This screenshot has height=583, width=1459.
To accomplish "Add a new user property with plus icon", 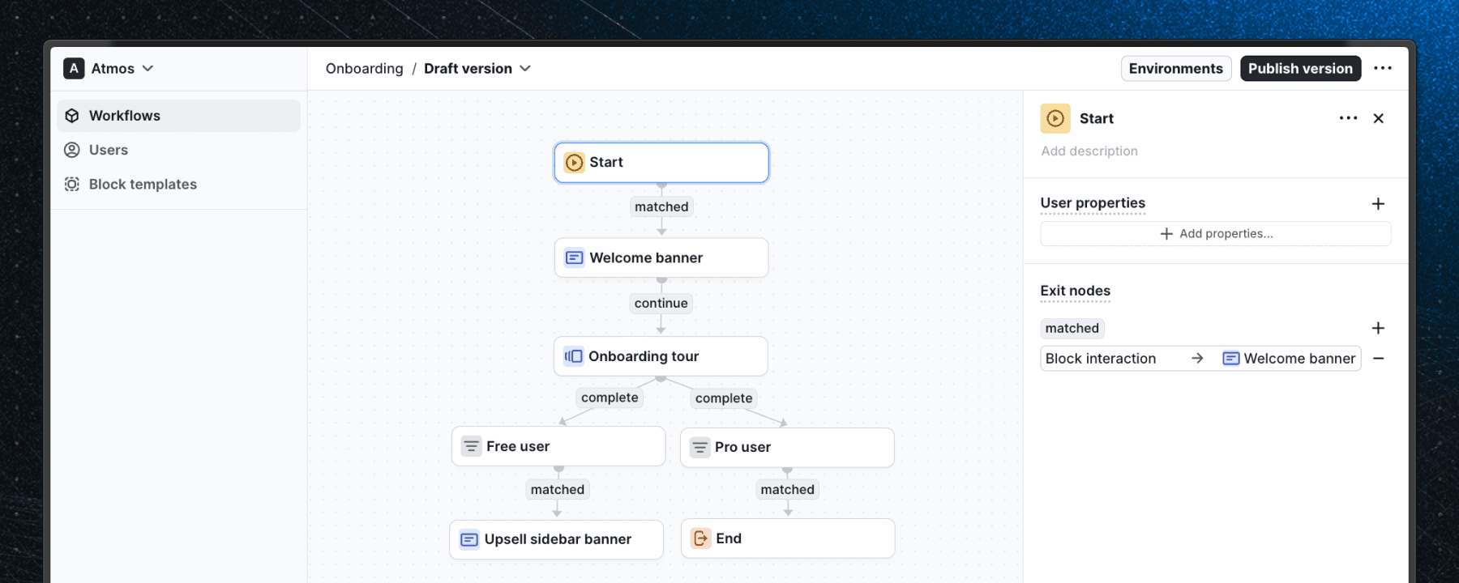I will pyautogui.click(x=1378, y=203).
